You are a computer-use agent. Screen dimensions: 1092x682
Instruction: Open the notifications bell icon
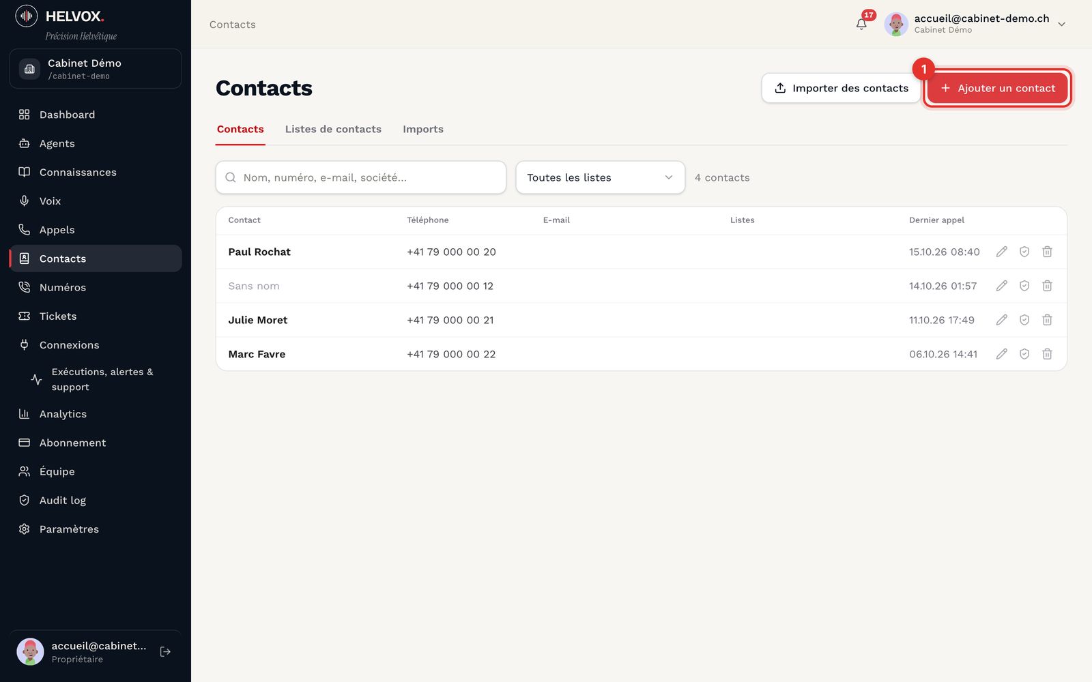pyautogui.click(x=861, y=25)
